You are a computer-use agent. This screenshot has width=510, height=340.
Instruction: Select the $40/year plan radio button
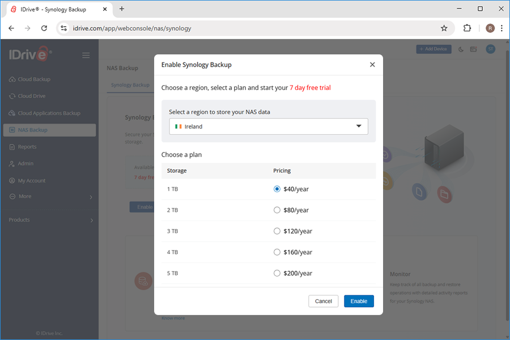click(277, 189)
